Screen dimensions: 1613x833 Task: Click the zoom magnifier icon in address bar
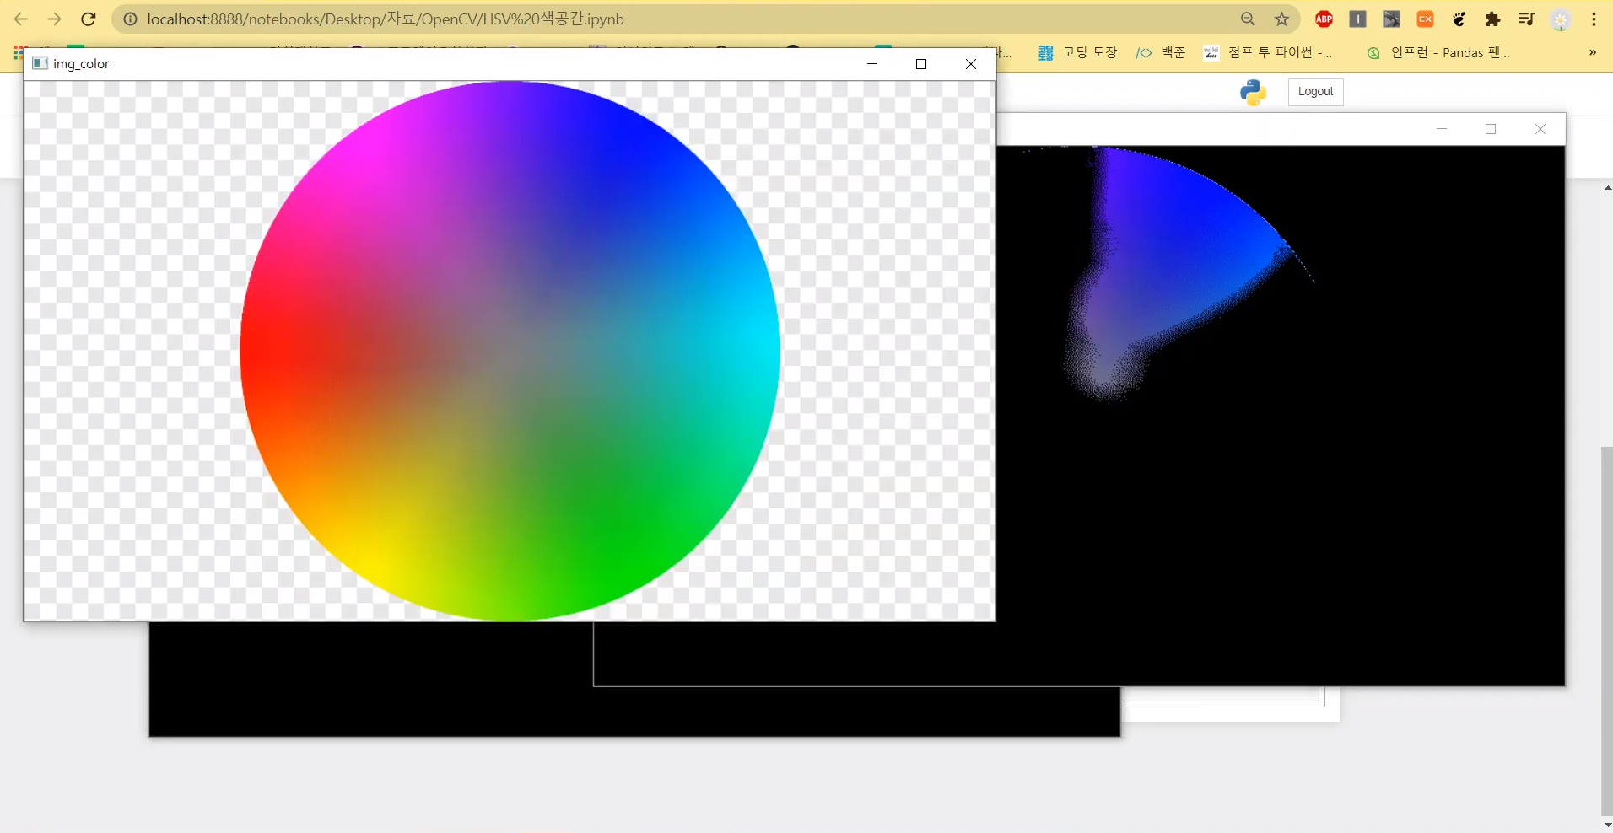point(1248,19)
